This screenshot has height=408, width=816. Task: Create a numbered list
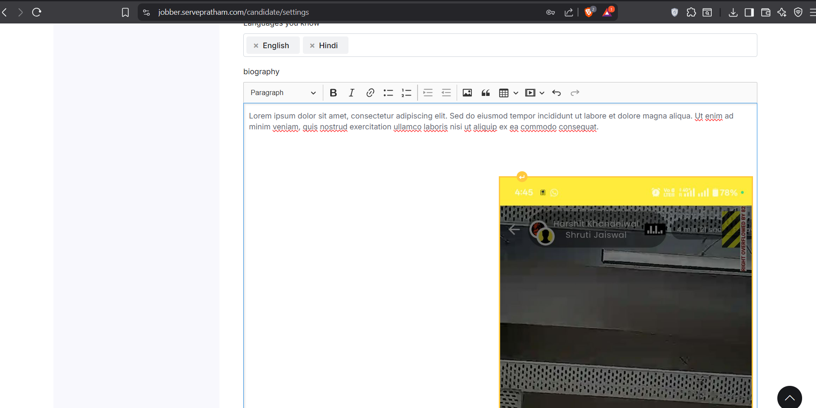[x=406, y=93]
